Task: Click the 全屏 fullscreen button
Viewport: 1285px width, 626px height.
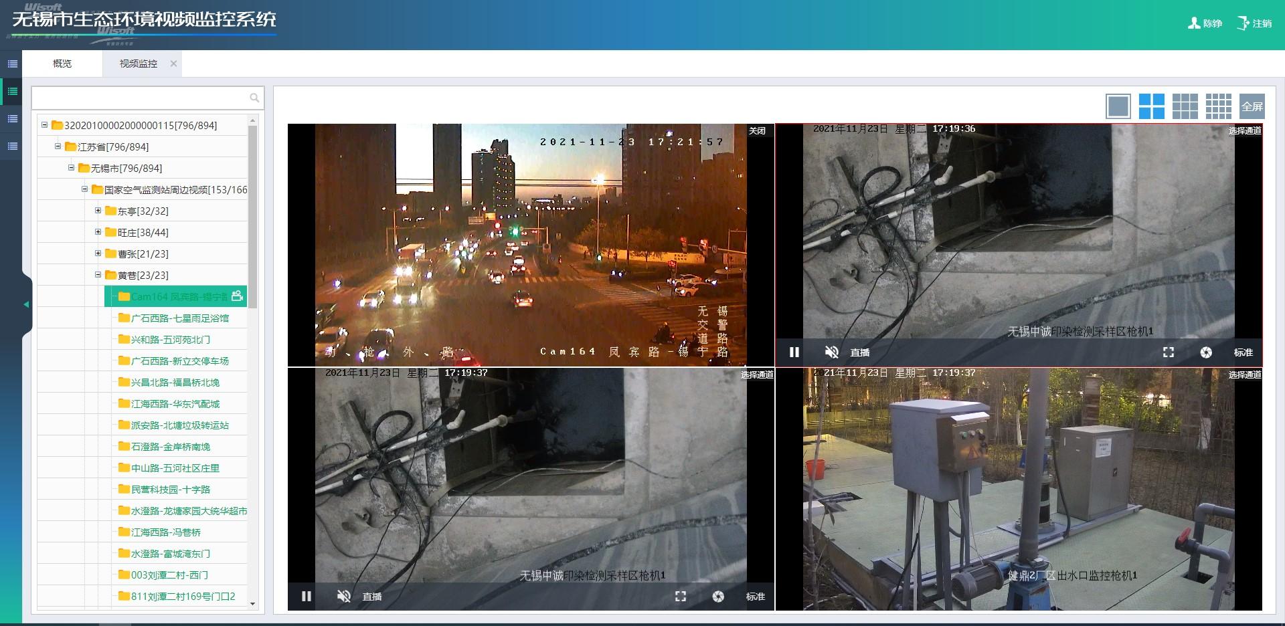Action: tap(1252, 106)
